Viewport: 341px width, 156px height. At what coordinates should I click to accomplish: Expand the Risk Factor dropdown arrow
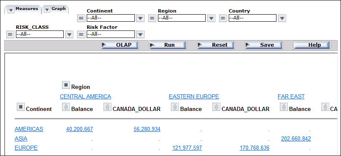click(140, 35)
